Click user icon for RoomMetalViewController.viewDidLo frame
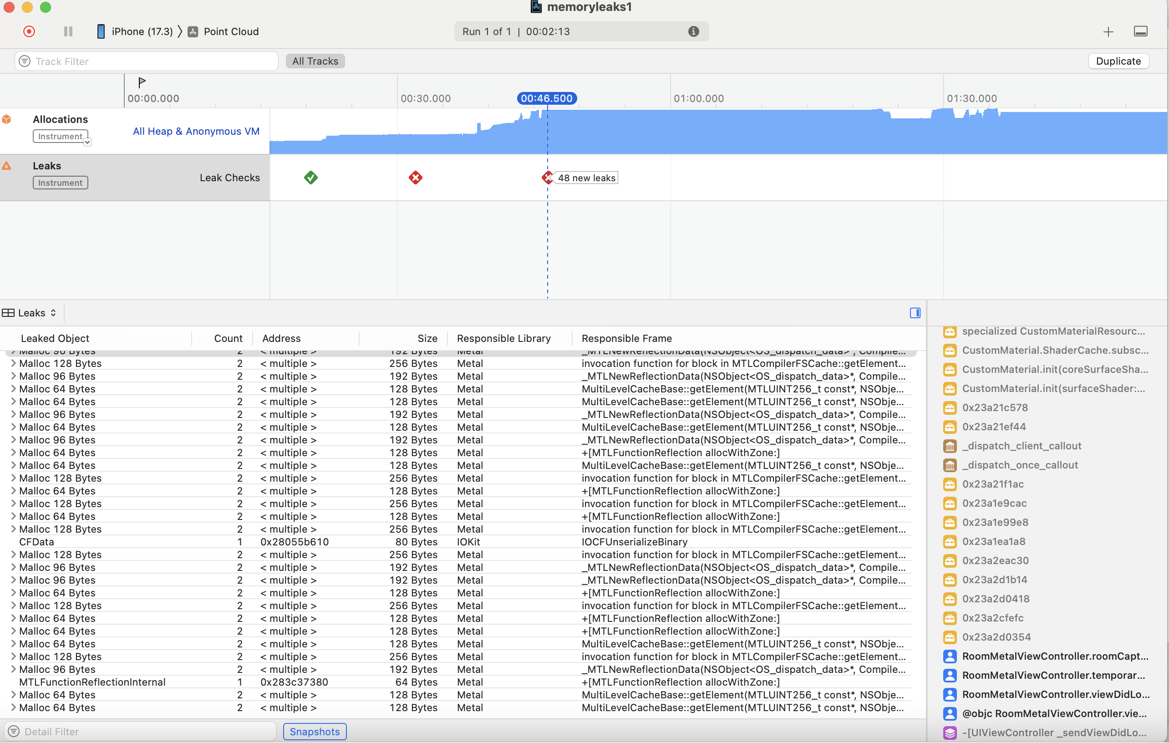Screen dimensions: 1169x743 [950, 694]
